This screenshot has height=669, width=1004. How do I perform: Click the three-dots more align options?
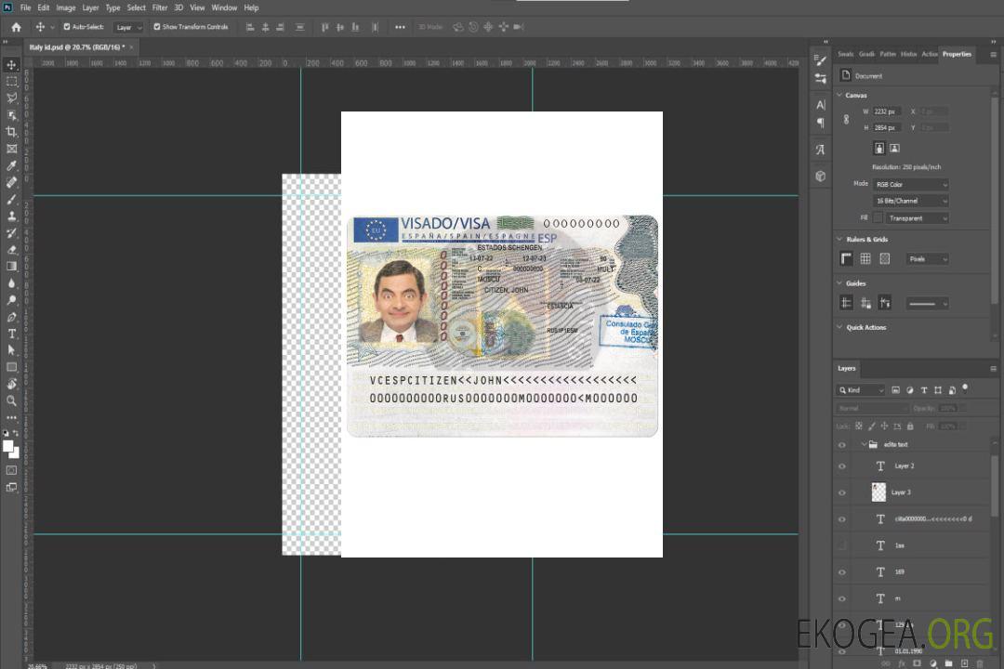point(400,27)
